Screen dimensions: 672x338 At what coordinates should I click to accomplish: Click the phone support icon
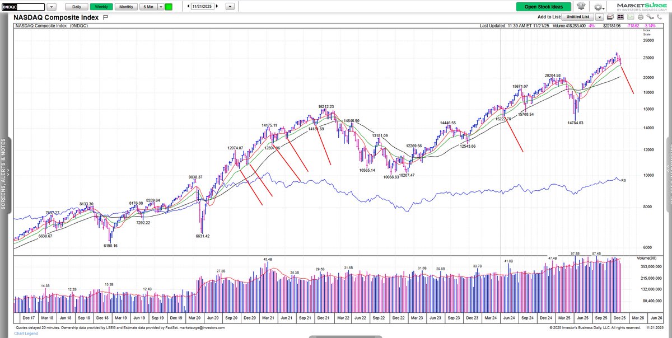point(660,17)
